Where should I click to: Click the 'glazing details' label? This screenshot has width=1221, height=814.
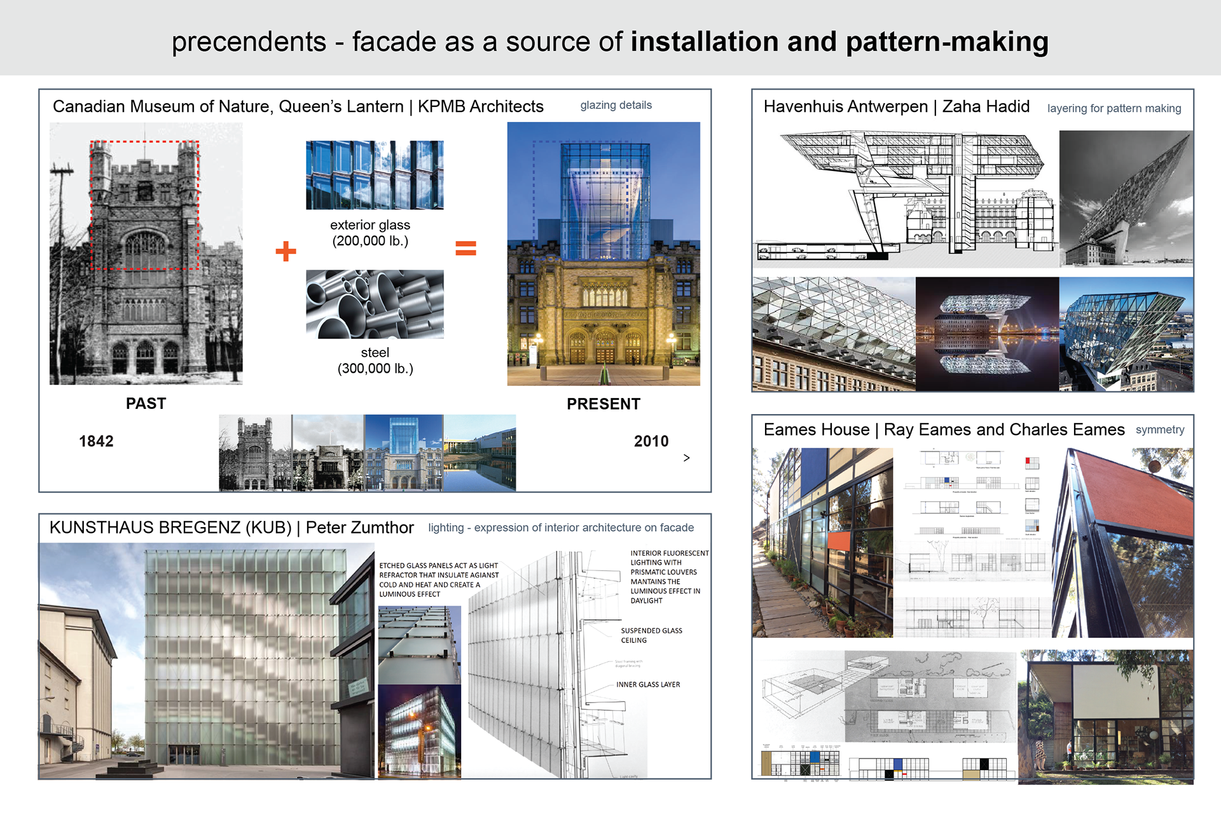(x=616, y=105)
